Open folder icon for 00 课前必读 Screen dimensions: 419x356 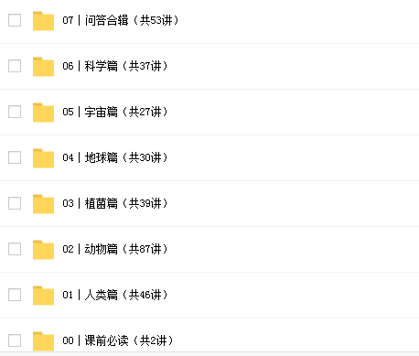click(43, 341)
